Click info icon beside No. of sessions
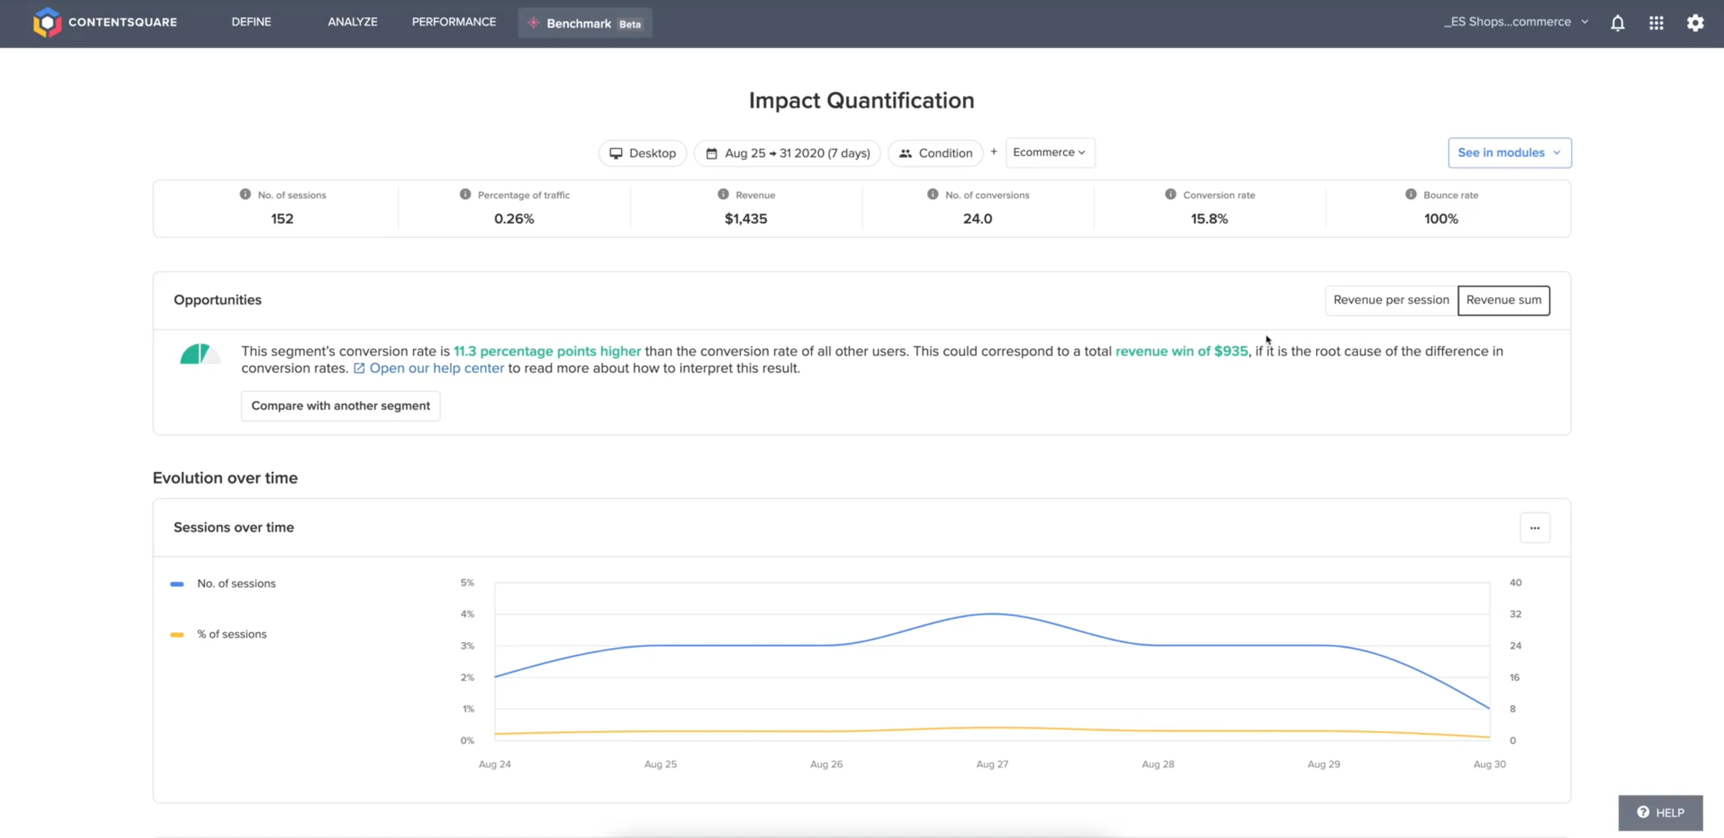This screenshot has height=838, width=1724. (245, 194)
